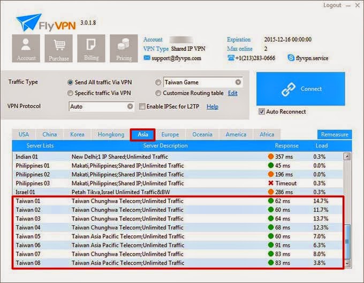Switch to the Korea tab
The image size is (364, 283).
(77, 134)
